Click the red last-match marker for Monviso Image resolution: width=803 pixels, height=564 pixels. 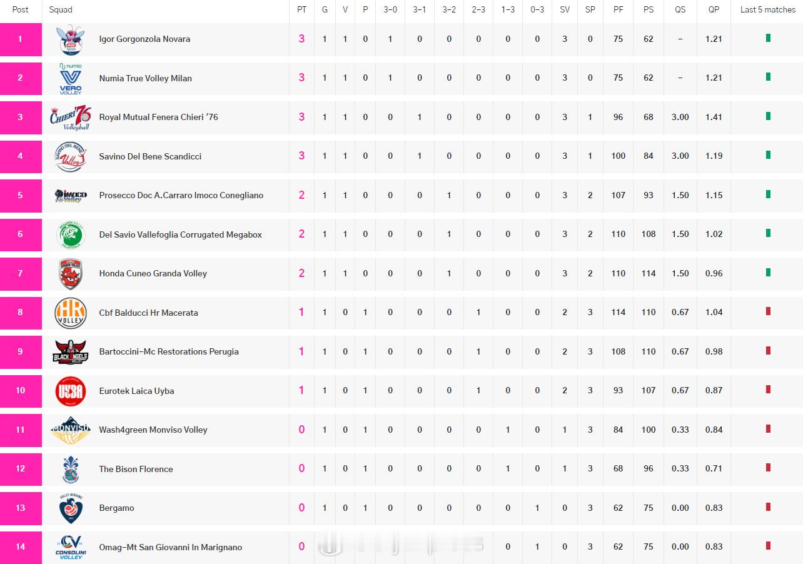tap(768, 429)
